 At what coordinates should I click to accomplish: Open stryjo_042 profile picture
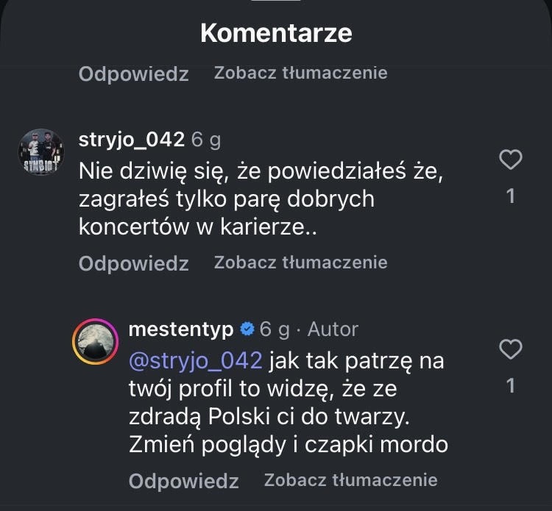pyautogui.click(x=40, y=151)
